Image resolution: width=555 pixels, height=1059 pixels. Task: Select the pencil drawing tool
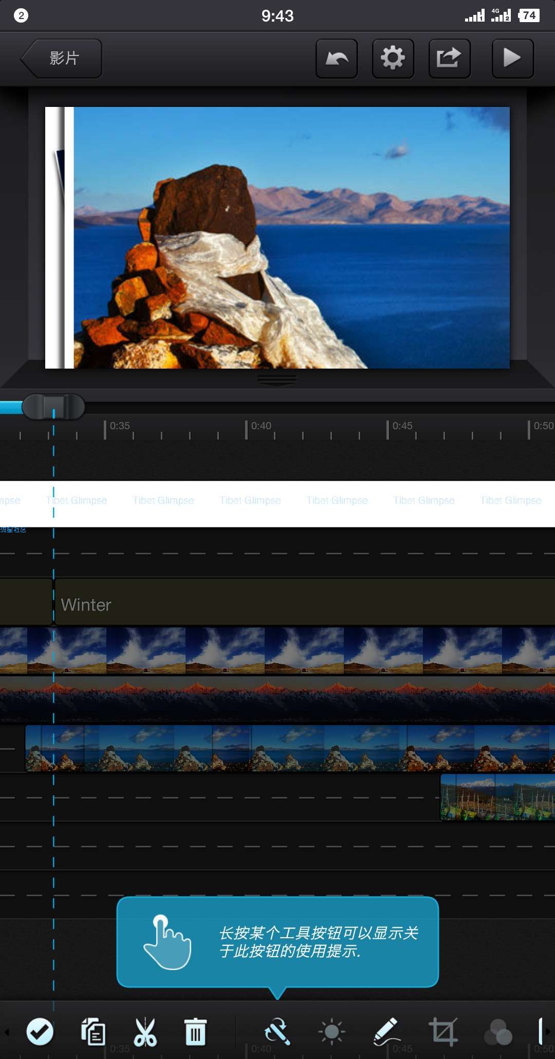coord(386,1031)
